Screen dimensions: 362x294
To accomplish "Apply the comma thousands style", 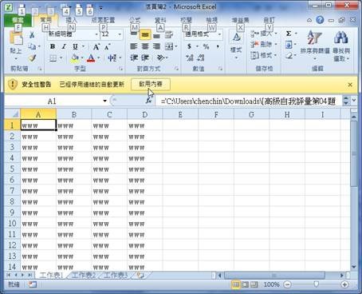I will coord(218,46).
